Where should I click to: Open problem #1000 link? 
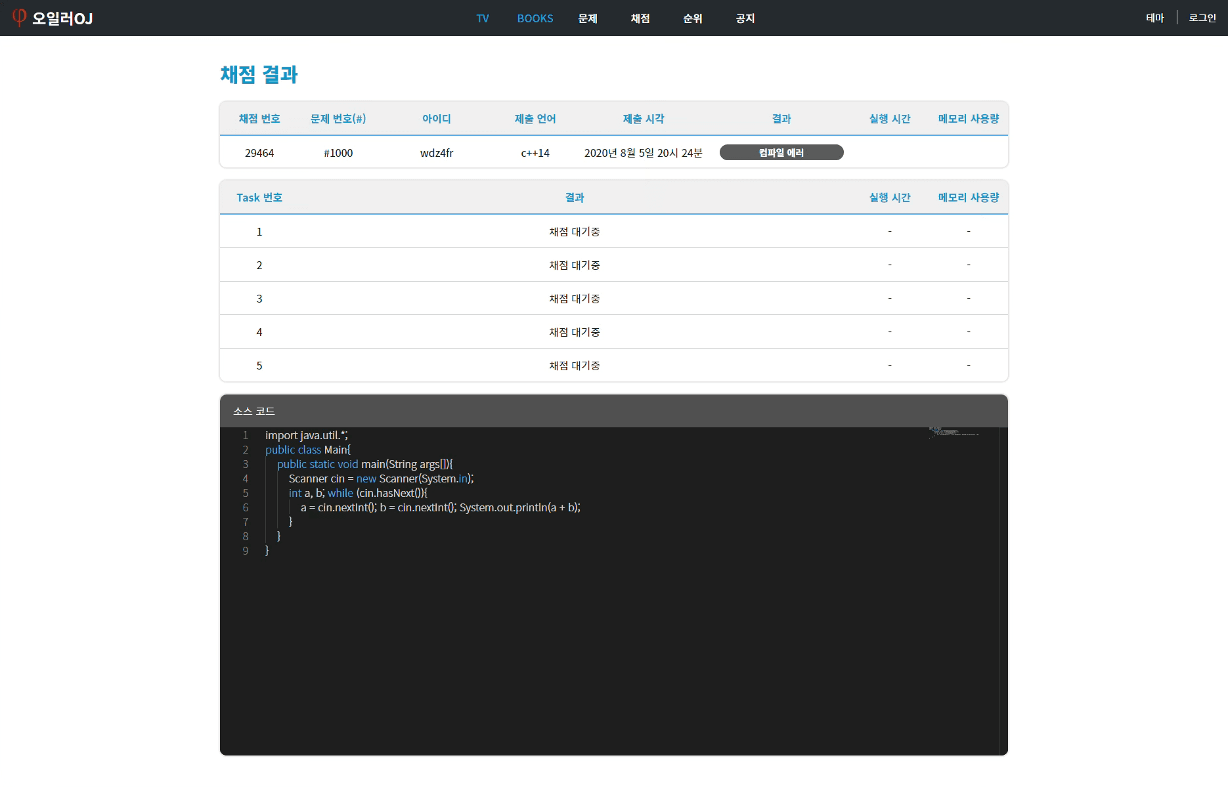(338, 153)
